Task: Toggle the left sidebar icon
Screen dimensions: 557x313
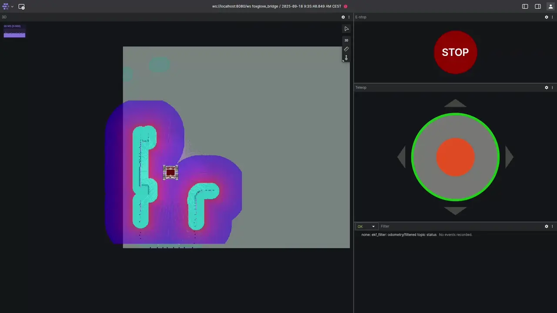Action: (x=525, y=7)
